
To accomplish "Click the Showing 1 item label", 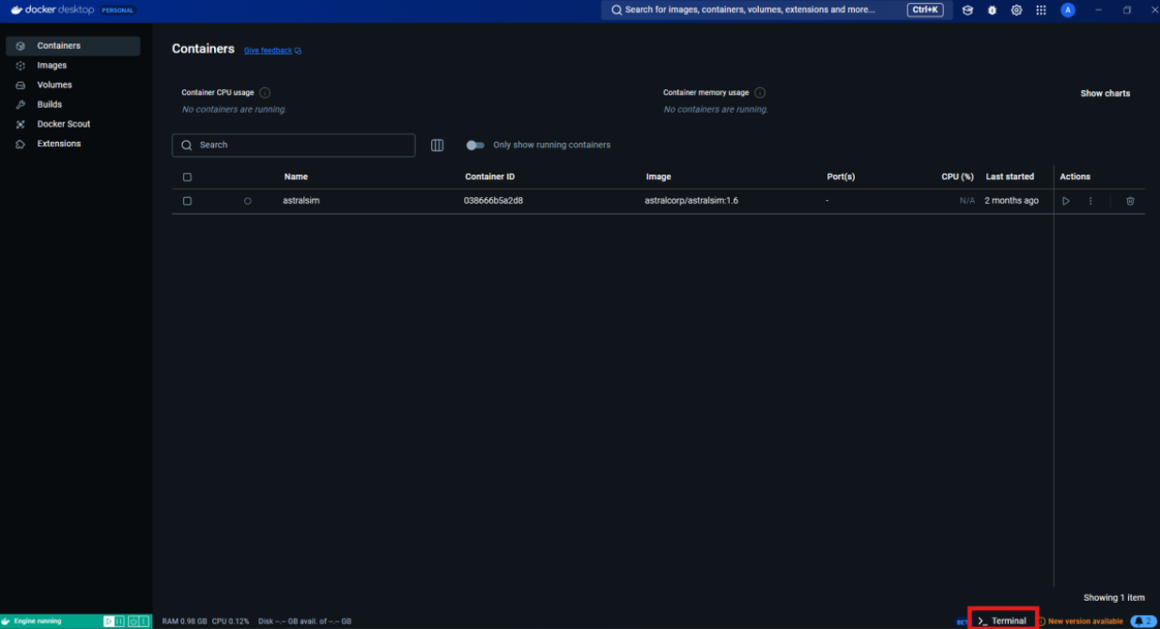I will (1114, 598).
